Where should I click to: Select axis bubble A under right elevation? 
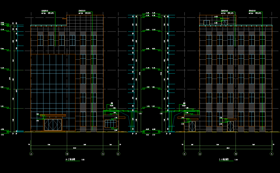[272, 154]
